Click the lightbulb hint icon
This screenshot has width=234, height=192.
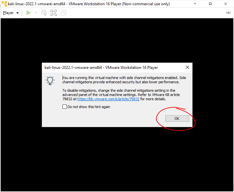pos(50,81)
